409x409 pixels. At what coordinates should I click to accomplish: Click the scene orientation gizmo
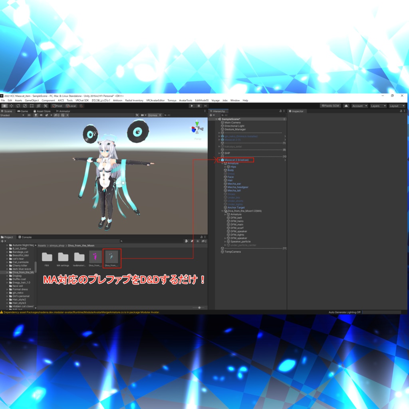click(197, 128)
